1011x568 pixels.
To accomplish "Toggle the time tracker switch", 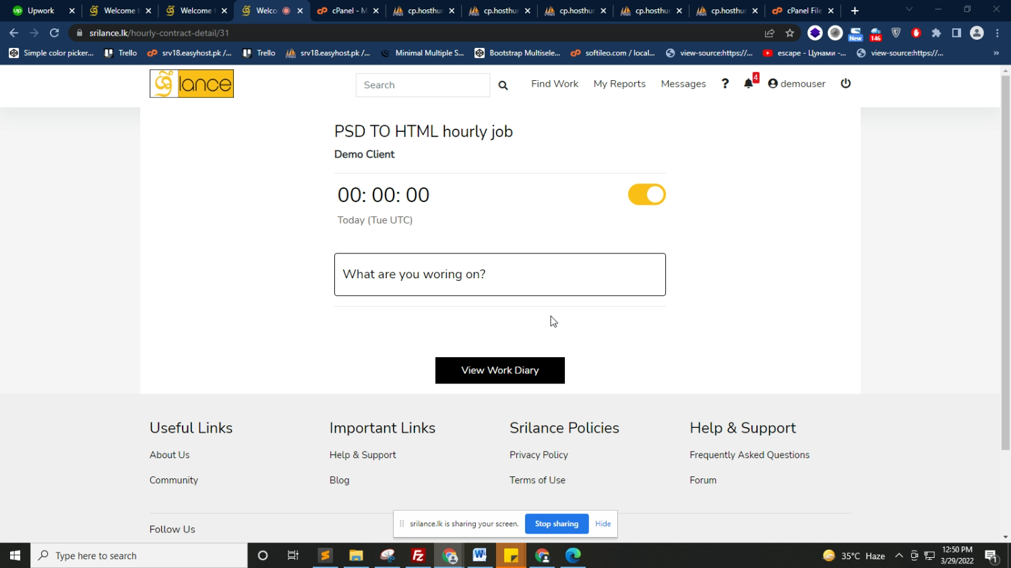I will pos(646,195).
